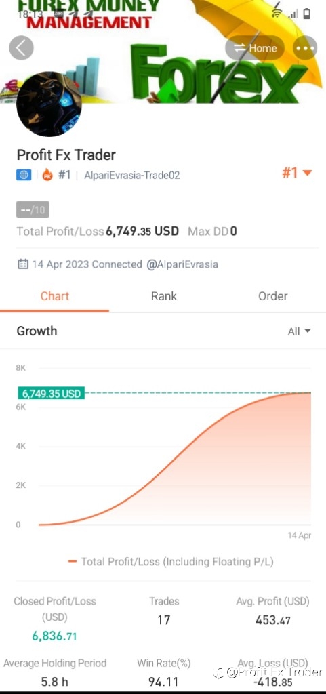The width and height of the screenshot is (326, 694).
Task: Tap the battery status bar icon
Action: click(x=307, y=14)
